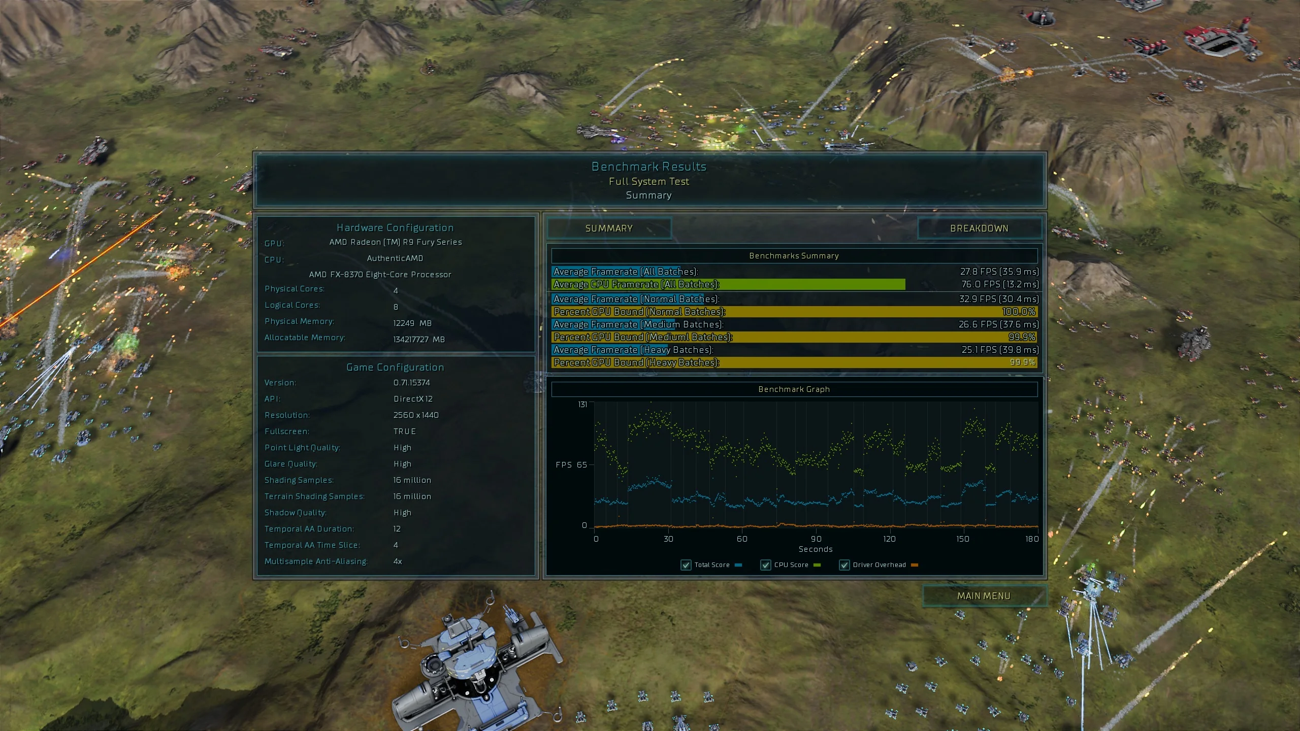The width and height of the screenshot is (1300, 731).
Task: Click the blue Total Score legend swatch
Action: click(738, 565)
